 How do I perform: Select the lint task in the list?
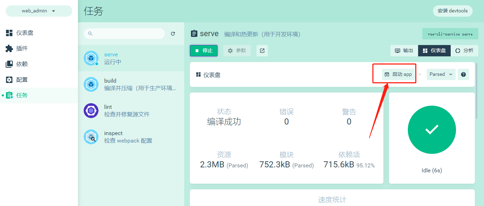click(x=131, y=111)
